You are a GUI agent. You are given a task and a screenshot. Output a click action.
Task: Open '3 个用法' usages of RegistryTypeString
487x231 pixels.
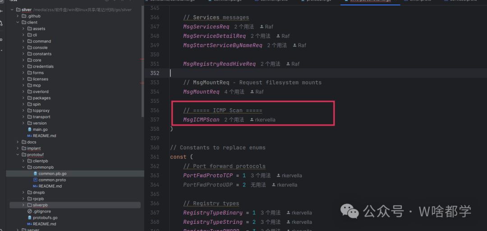coord(271,222)
